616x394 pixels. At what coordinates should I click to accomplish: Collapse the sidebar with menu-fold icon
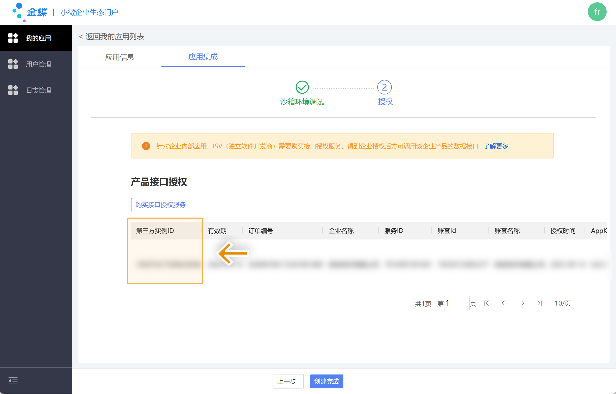coord(13,381)
